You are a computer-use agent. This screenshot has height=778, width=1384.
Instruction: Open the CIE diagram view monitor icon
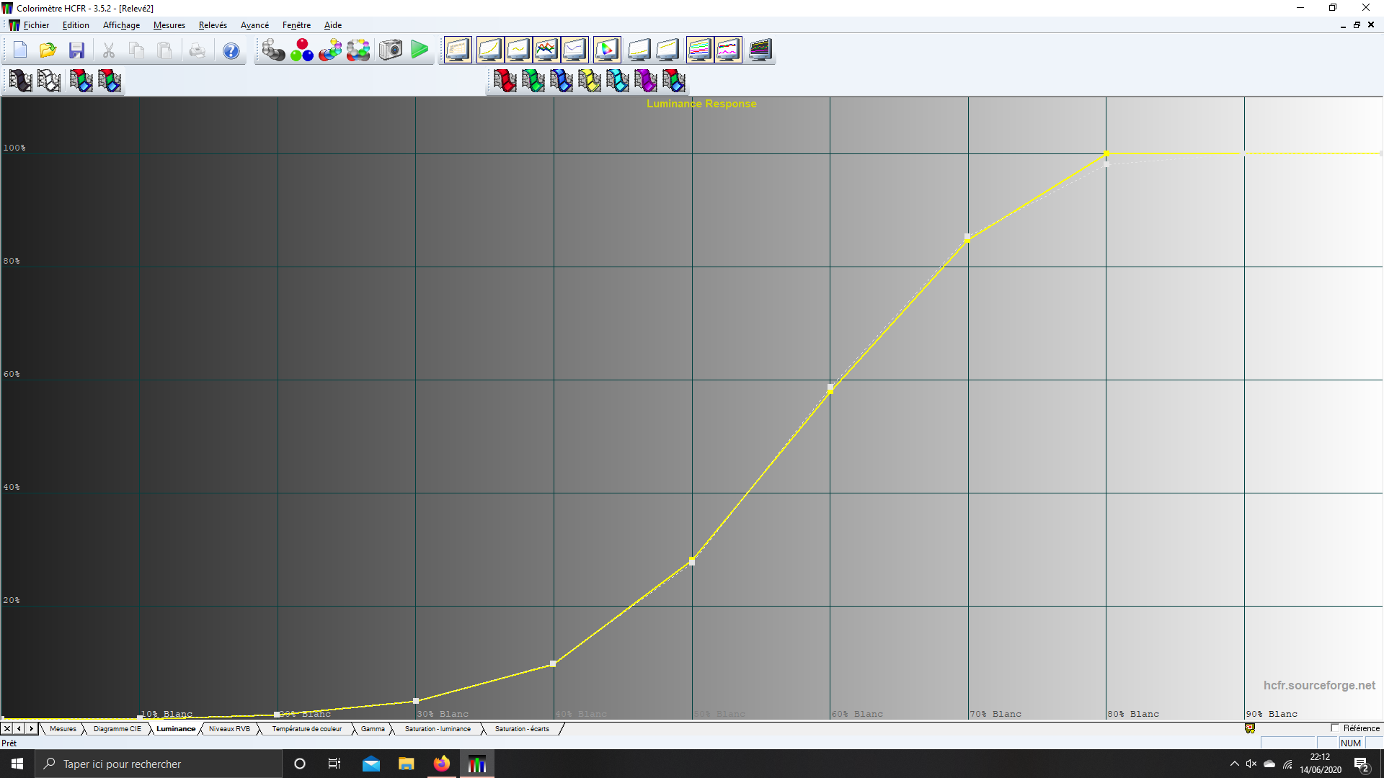coord(607,50)
